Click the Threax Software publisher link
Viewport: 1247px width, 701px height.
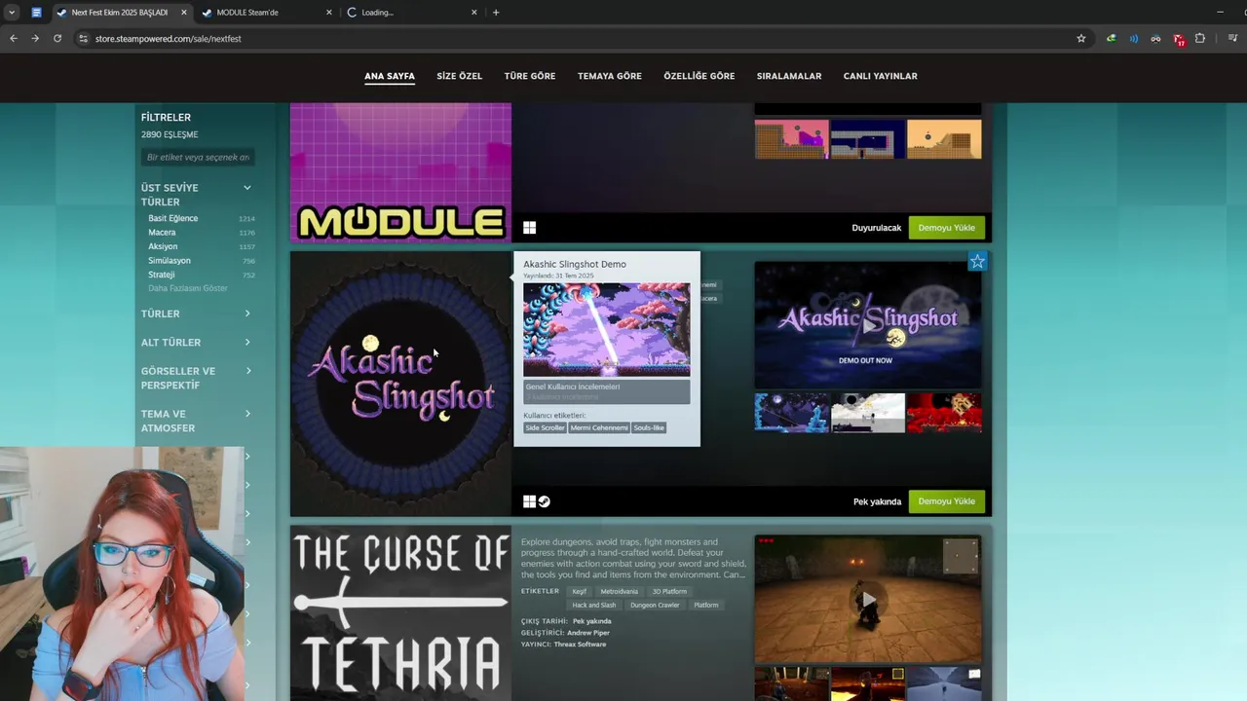[x=580, y=645]
